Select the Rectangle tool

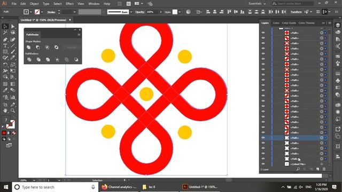point(5,52)
